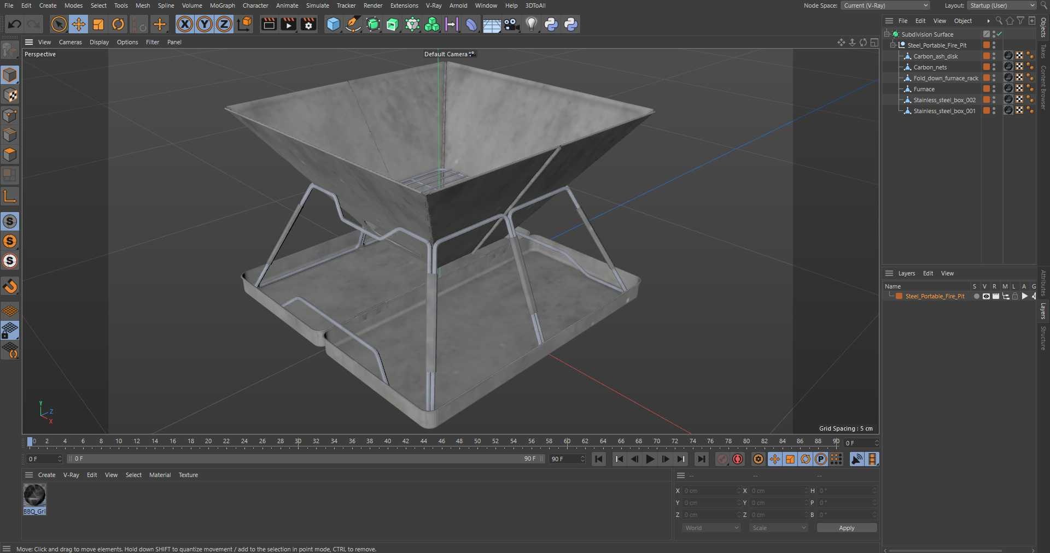Screen dimensions: 1050x553
Task: Toggle Subdivision Surface enable checkmark
Action: click(999, 34)
